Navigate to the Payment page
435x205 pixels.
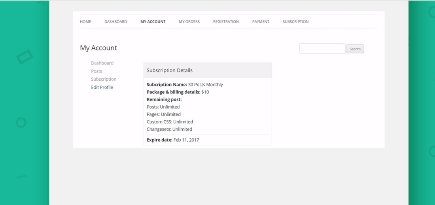(261, 22)
